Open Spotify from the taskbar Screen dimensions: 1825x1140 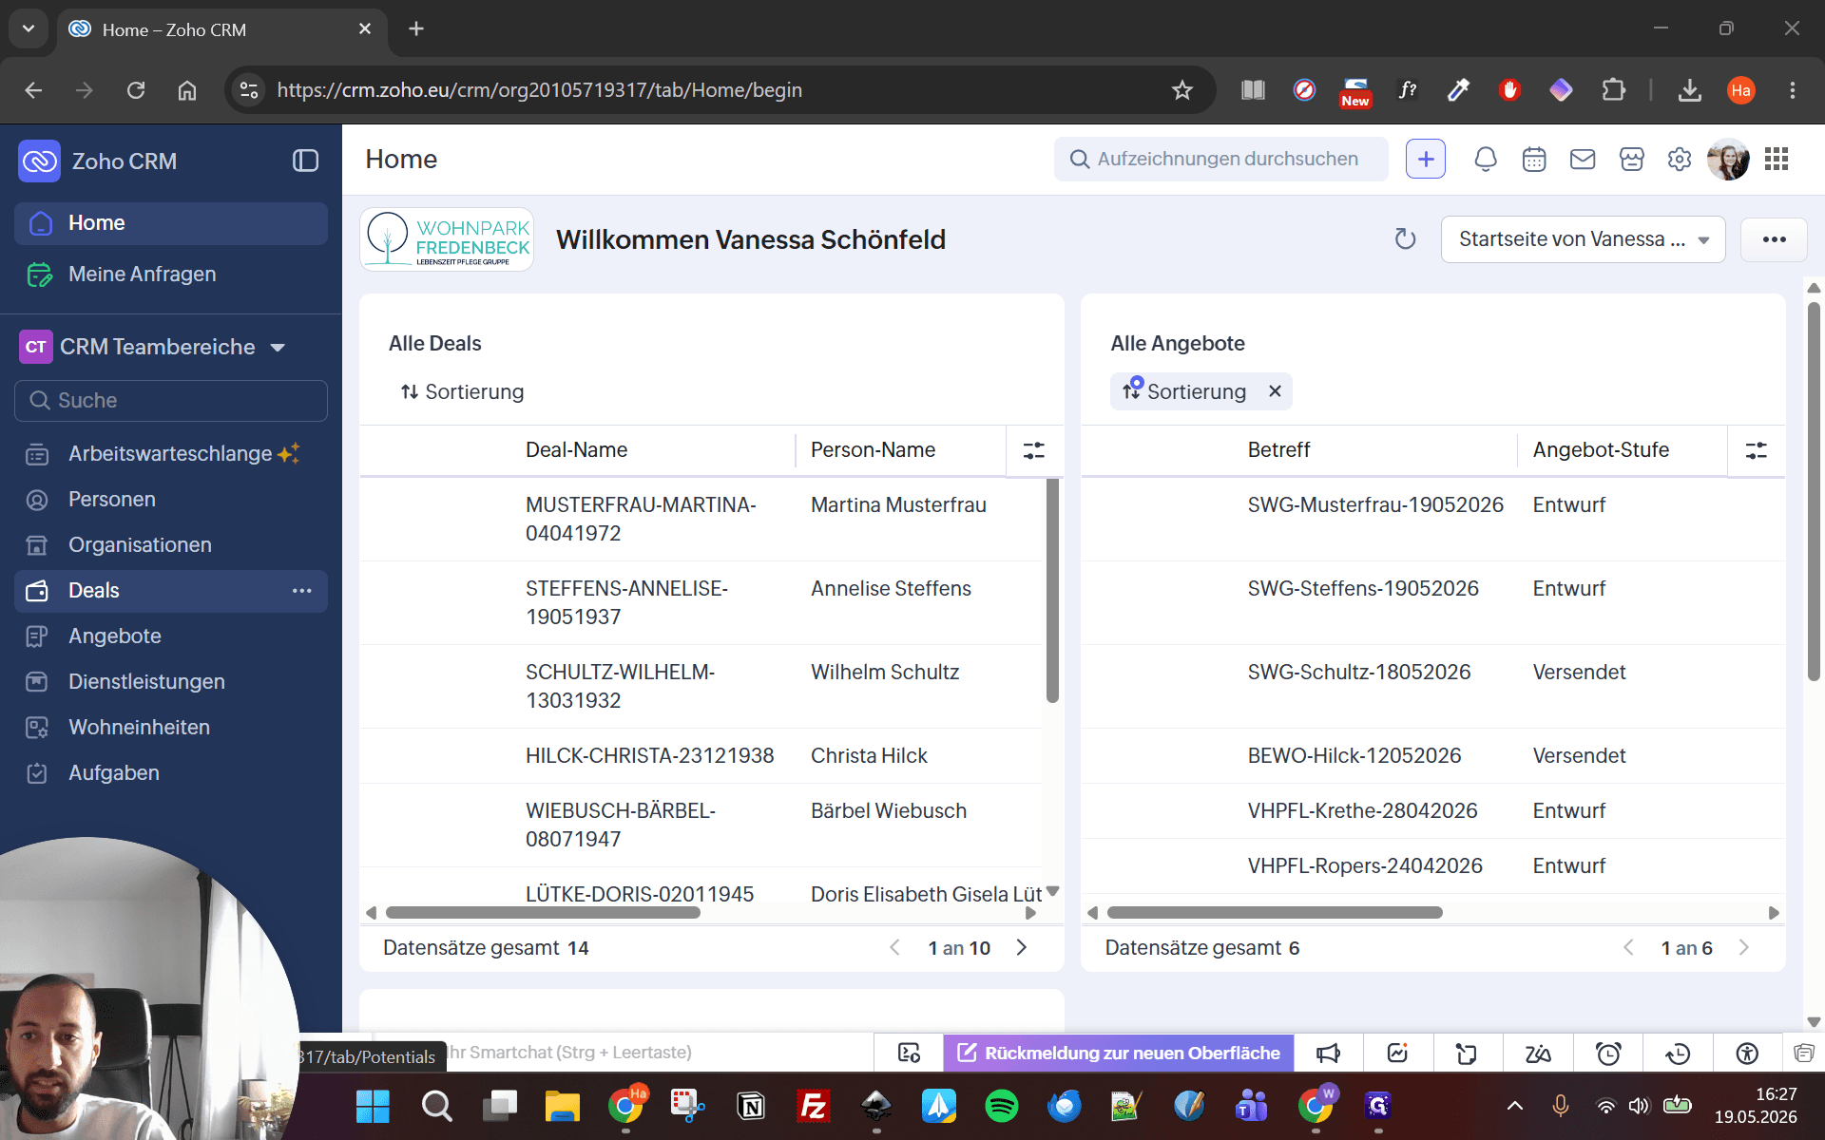1002,1106
